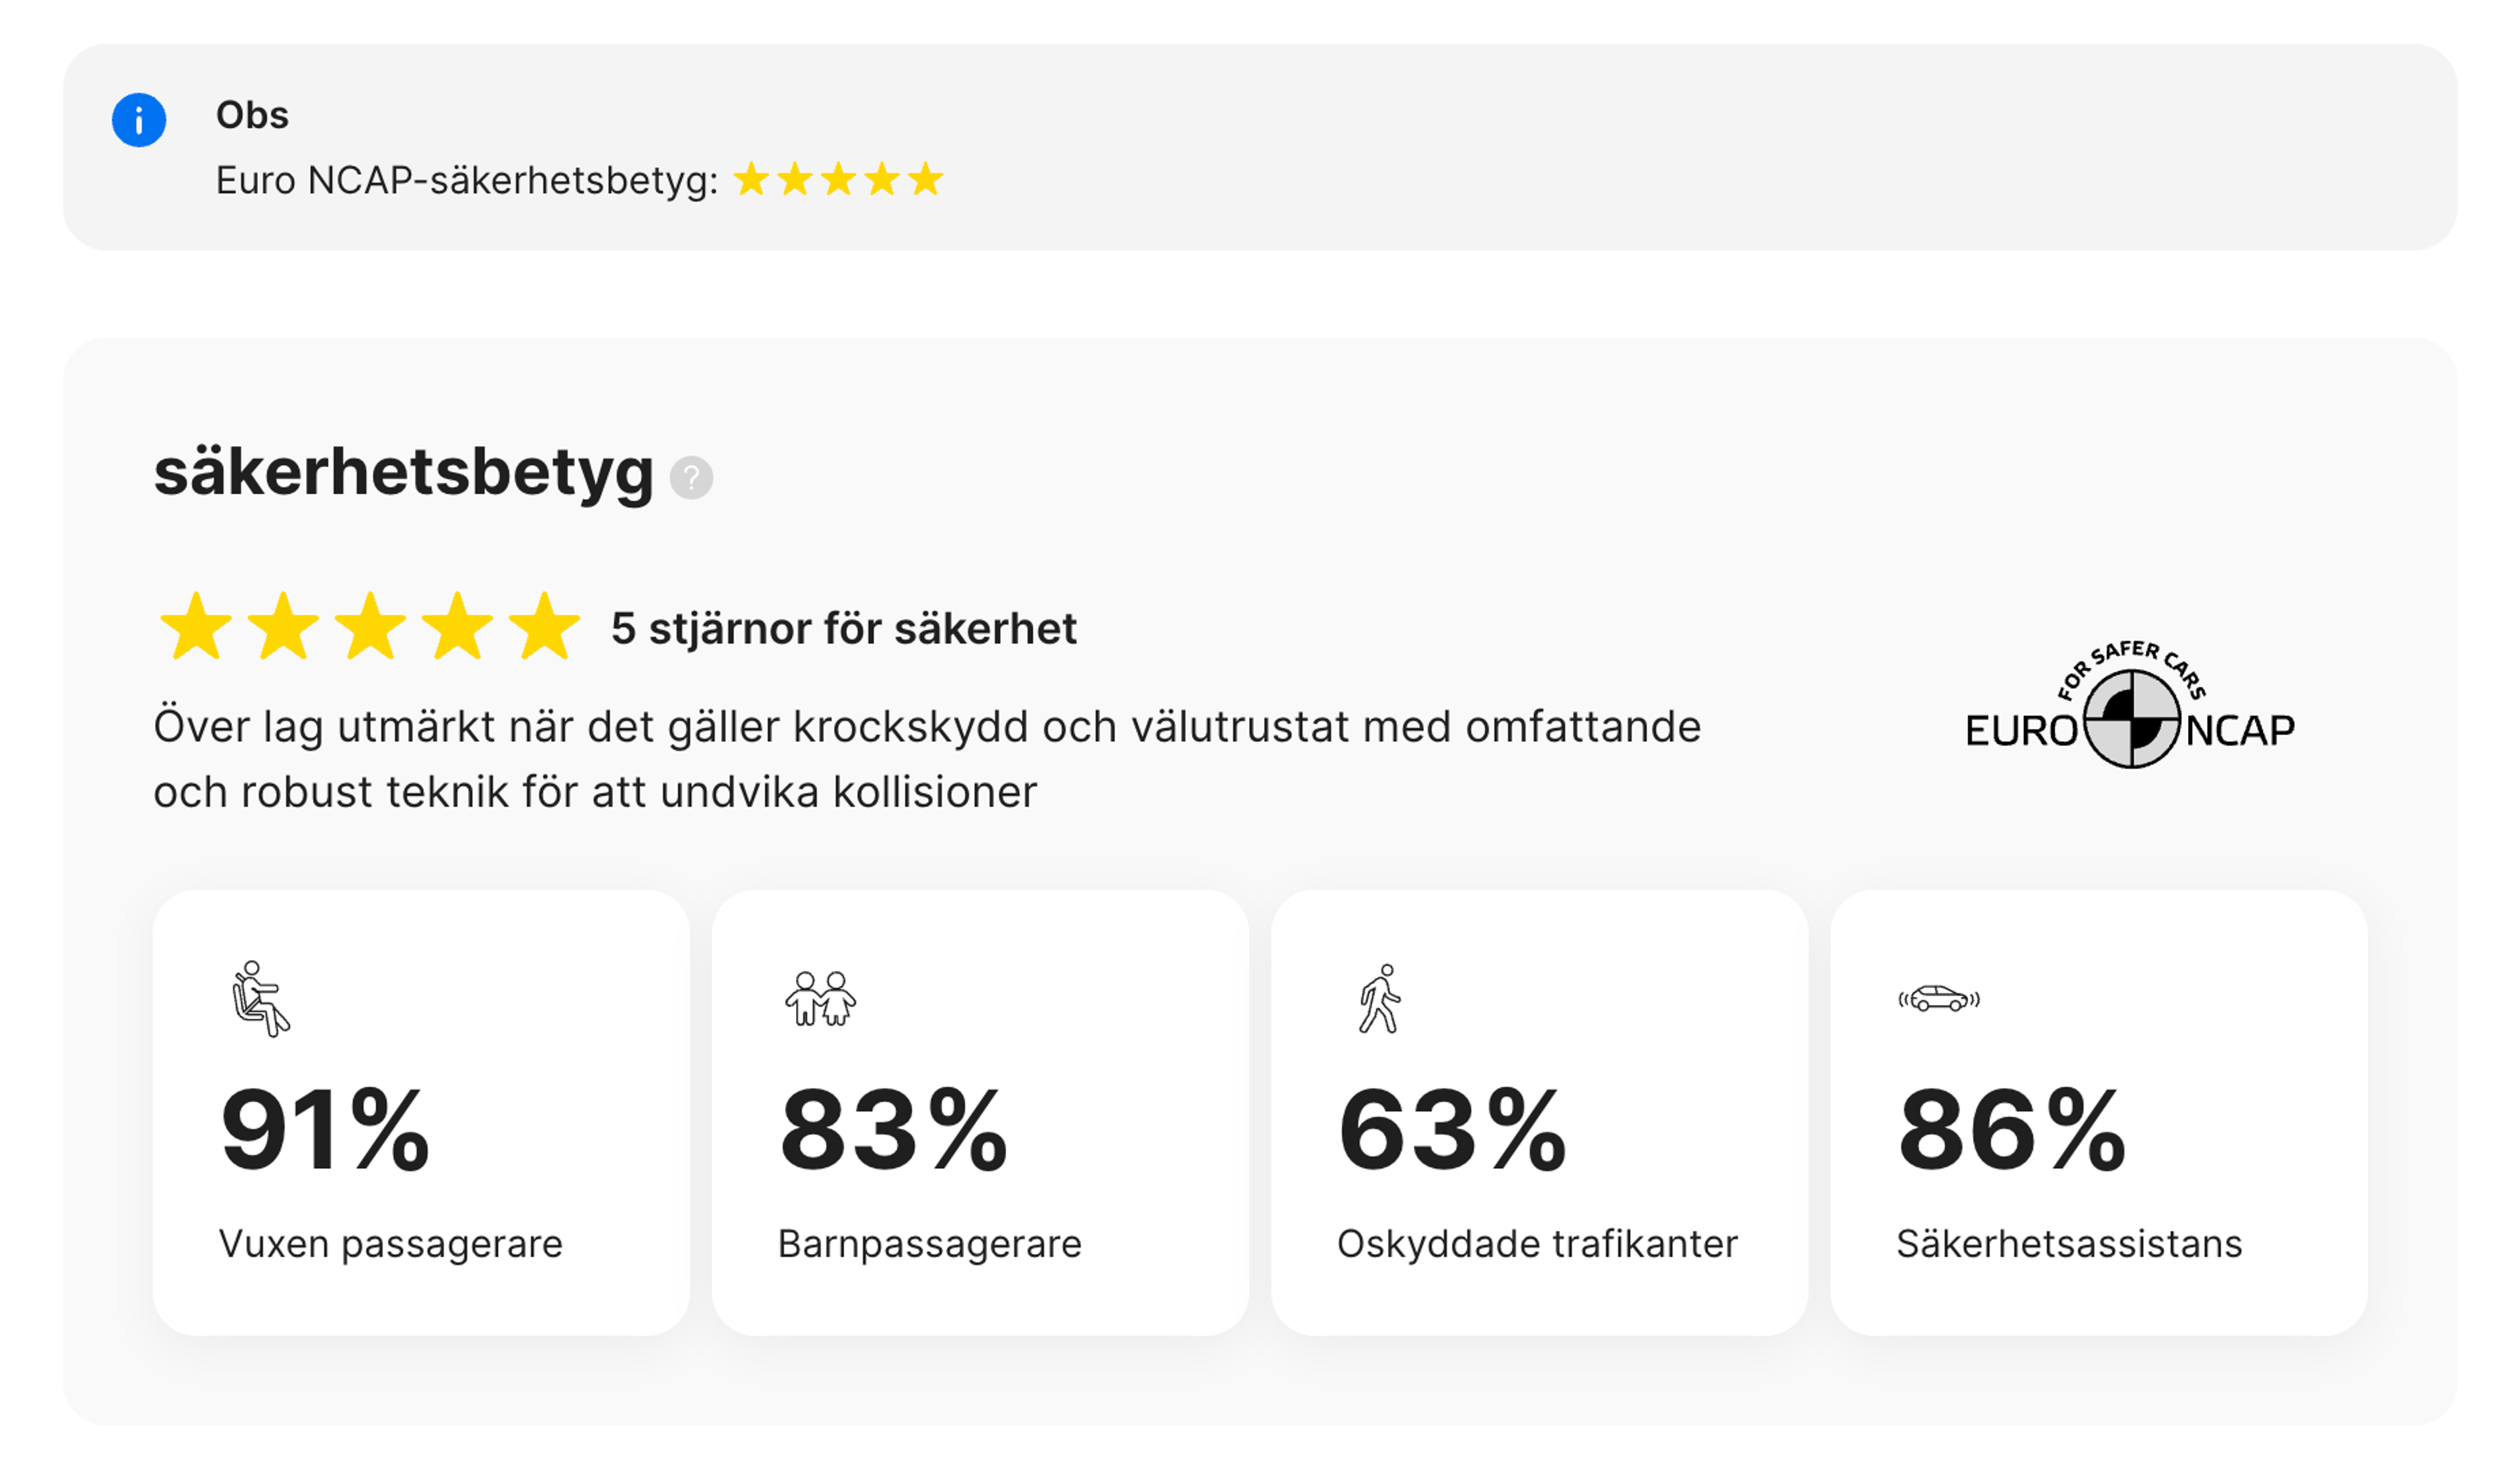
Task: Click the Obs notice title
Action: tap(252, 115)
